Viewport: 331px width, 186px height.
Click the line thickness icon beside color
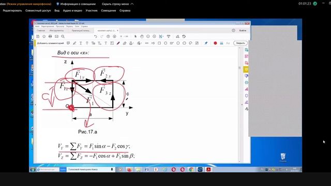221,43
